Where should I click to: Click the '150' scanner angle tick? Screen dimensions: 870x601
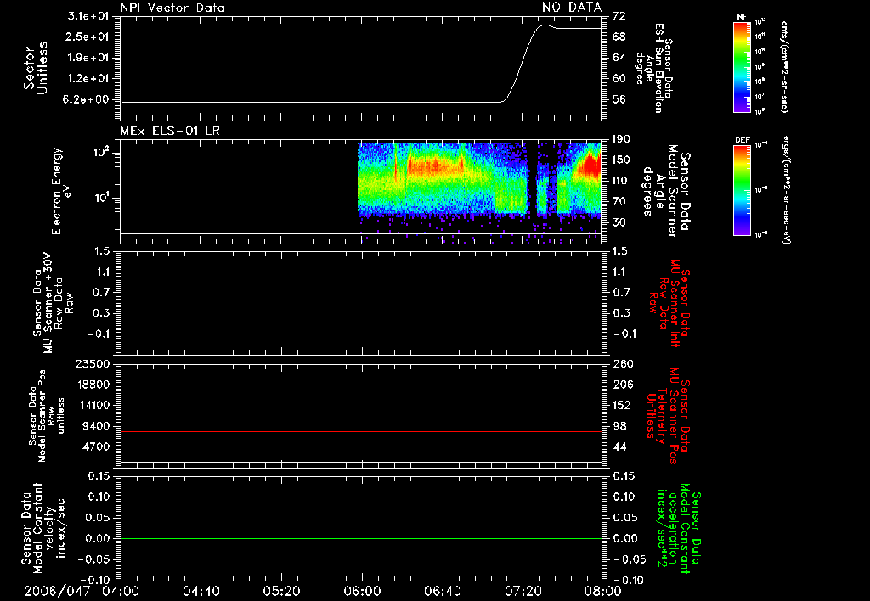(621, 160)
